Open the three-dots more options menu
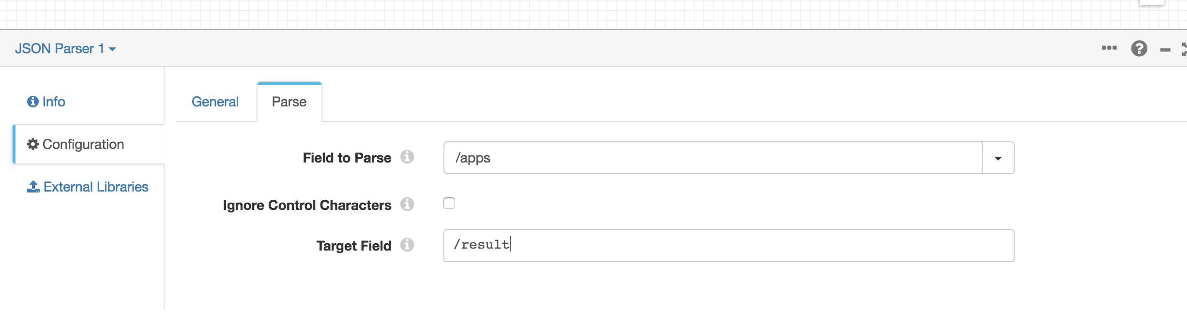The image size is (1187, 326). click(x=1109, y=48)
